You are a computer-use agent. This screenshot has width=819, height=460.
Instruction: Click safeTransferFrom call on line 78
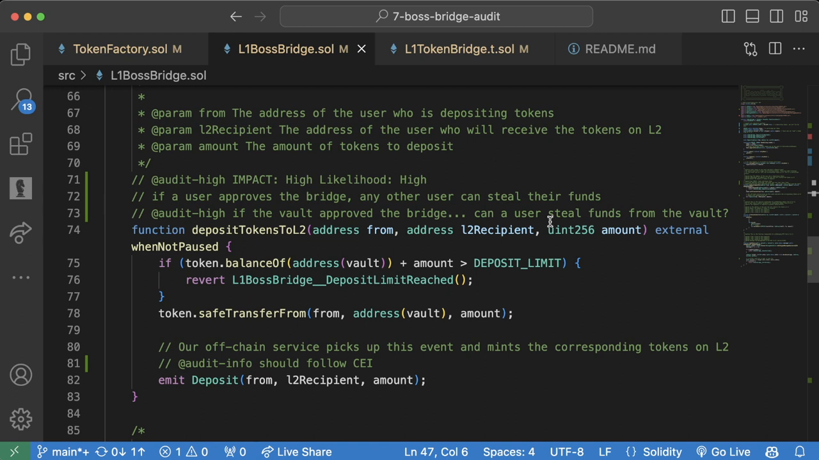point(252,314)
